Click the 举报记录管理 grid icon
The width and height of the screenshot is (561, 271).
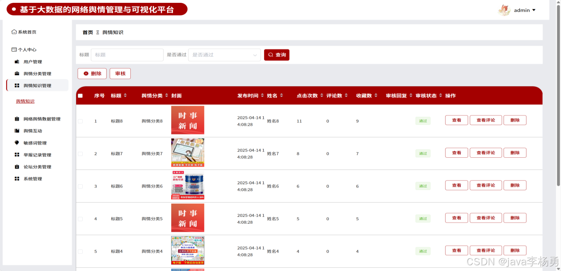click(x=17, y=155)
